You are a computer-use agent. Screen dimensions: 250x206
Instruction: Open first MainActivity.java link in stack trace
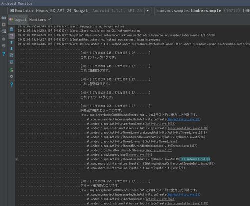click(184, 119)
